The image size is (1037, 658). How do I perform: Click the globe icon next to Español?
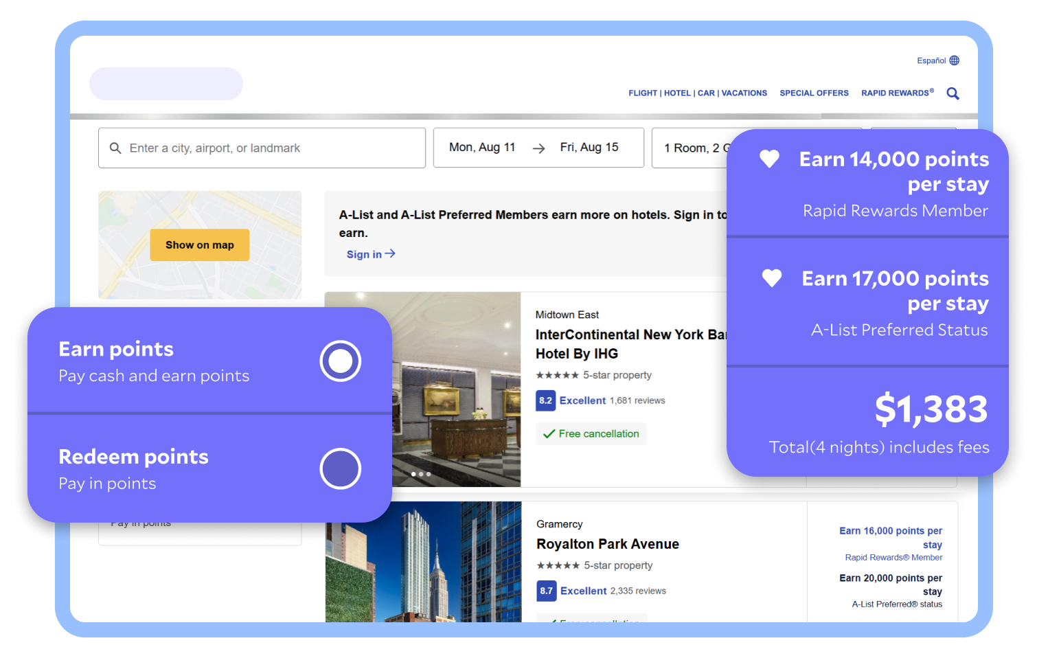coord(954,60)
